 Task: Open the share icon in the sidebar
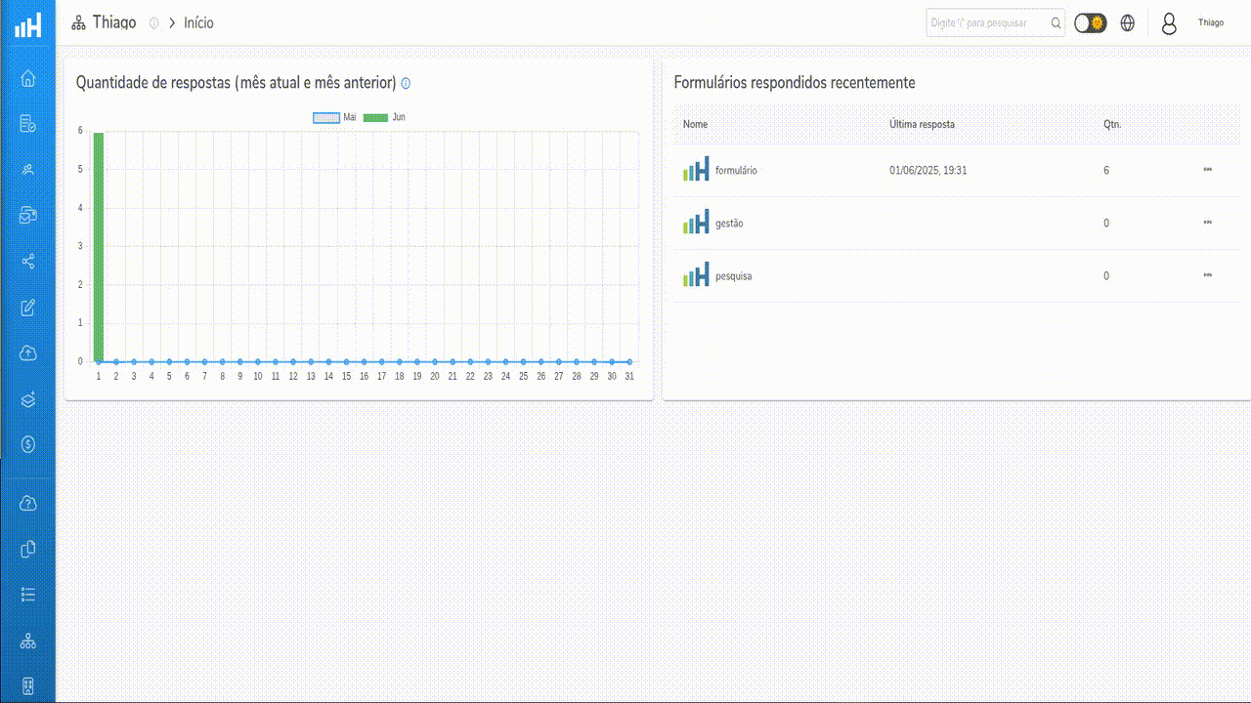pyautogui.click(x=28, y=262)
